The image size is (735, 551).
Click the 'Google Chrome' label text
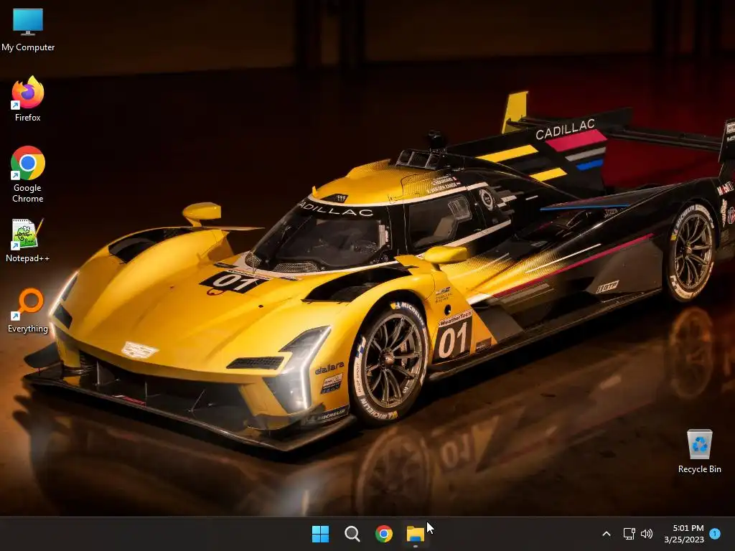coord(28,193)
